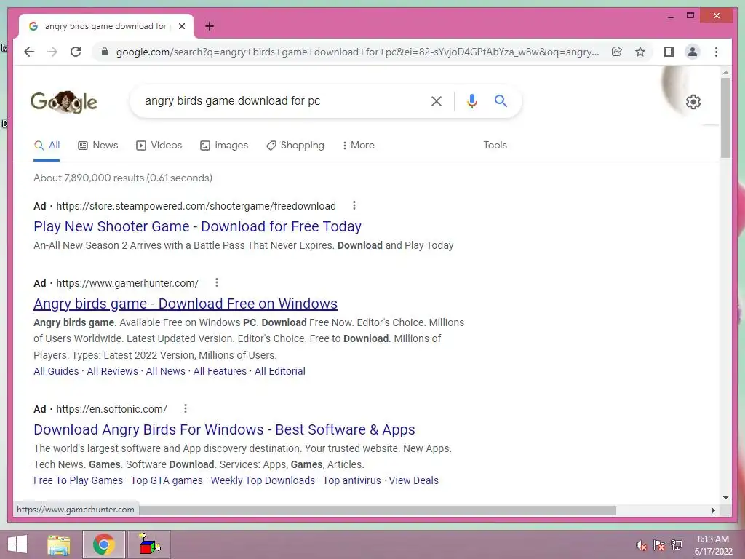The image size is (745, 559).
Task: Open the Chrome profile avatar
Action: pos(693,52)
